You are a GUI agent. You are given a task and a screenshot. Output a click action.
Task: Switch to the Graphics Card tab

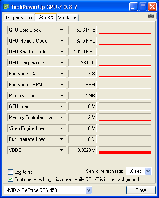(x=19, y=18)
